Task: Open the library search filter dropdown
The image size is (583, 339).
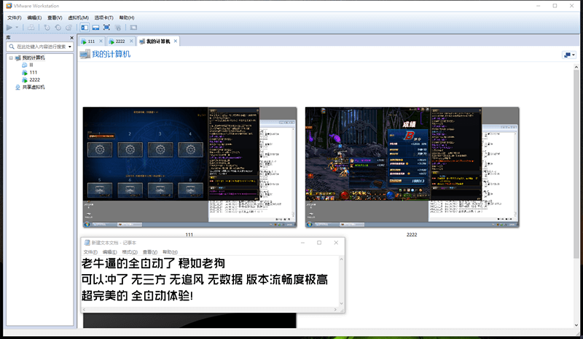Action: [x=69, y=47]
